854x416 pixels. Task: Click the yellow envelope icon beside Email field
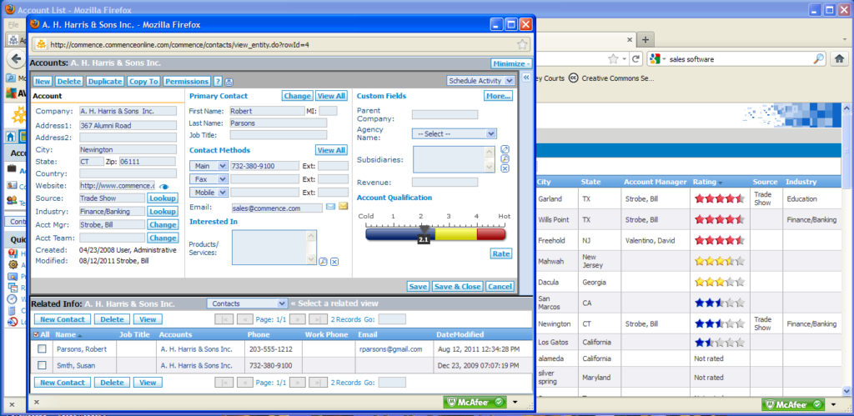tap(343, 207)
